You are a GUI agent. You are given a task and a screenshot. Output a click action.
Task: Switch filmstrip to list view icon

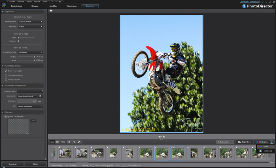click(x=57, y=142)
